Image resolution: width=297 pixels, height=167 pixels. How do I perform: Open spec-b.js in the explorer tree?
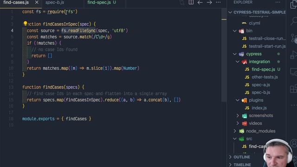tap(261, 93)
